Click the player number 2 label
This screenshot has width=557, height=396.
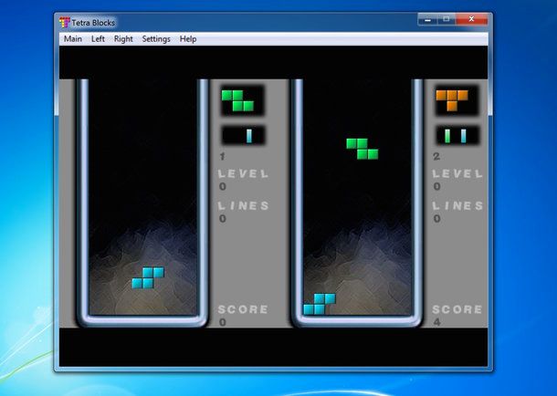pyautogui.click(x=436, y=156)
